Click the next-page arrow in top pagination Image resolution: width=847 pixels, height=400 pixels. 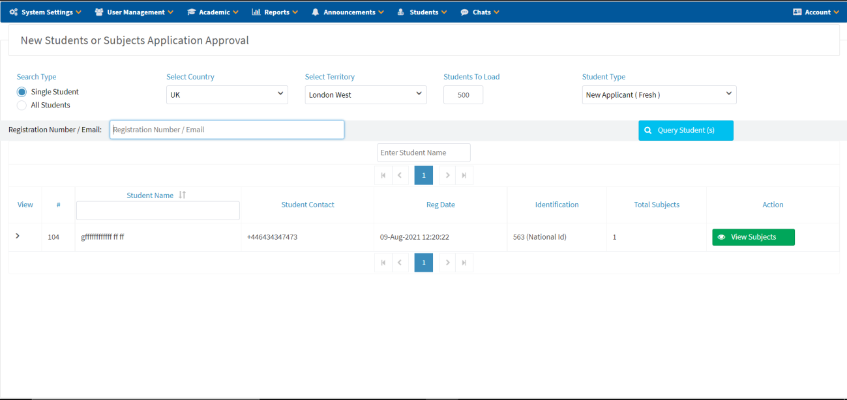pos(447,175)
